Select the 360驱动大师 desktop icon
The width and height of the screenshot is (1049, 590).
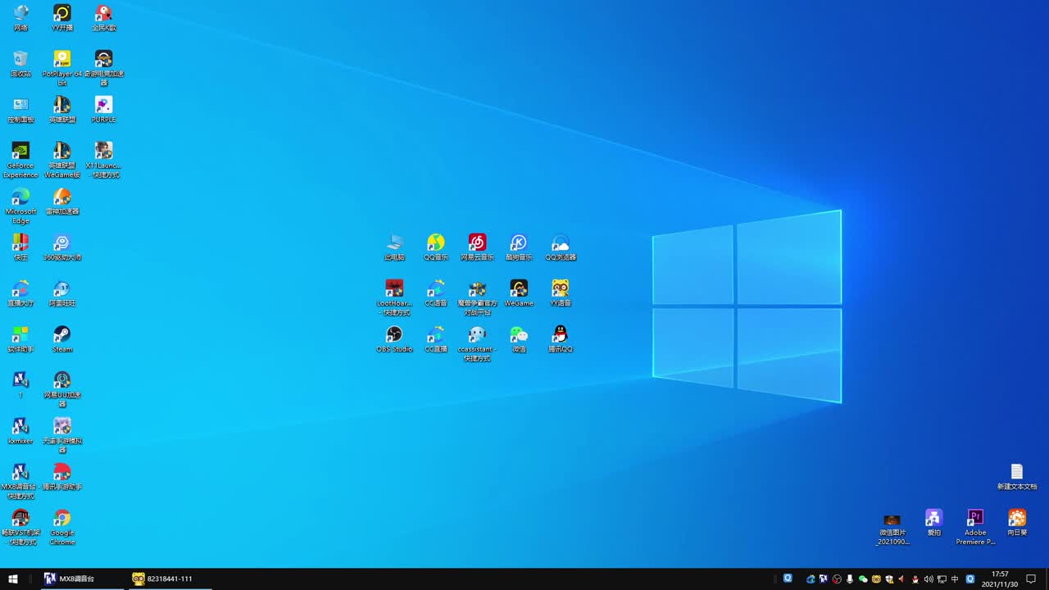(62, 247)
